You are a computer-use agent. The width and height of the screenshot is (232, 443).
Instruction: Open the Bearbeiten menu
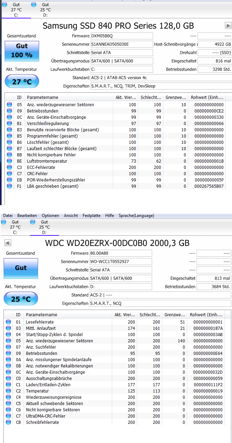tap(27, 216)
